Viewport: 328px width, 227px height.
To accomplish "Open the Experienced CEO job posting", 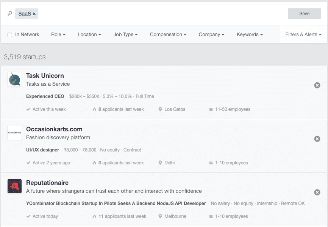I will click(x=45, y=96).
